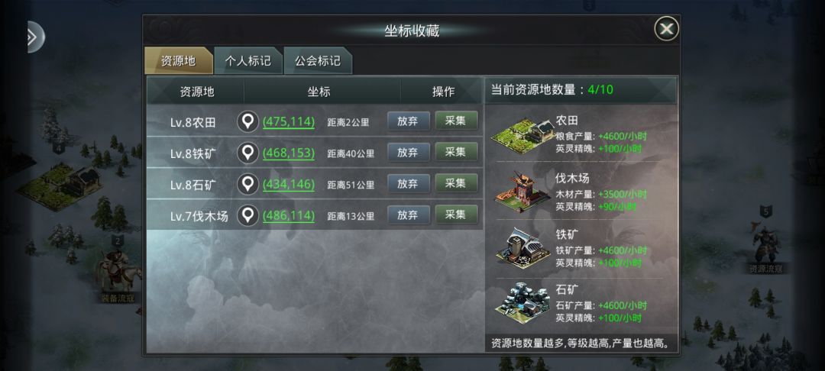Viewport: 825px width, 371px height.
Task: Expand the side panel arrow chevron
Action: coord(34,37)
